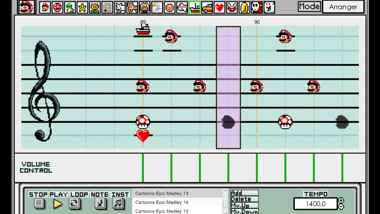Screen dimensions: 380x214
Task: Click the VOLUME CONTROL label
Action: (x=36, y=167)
